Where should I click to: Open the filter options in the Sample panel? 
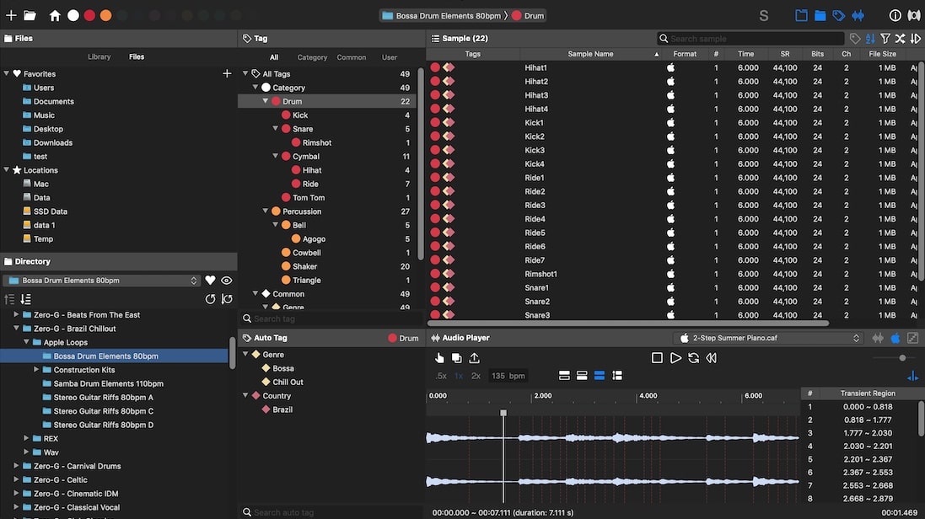click(885, 37)
